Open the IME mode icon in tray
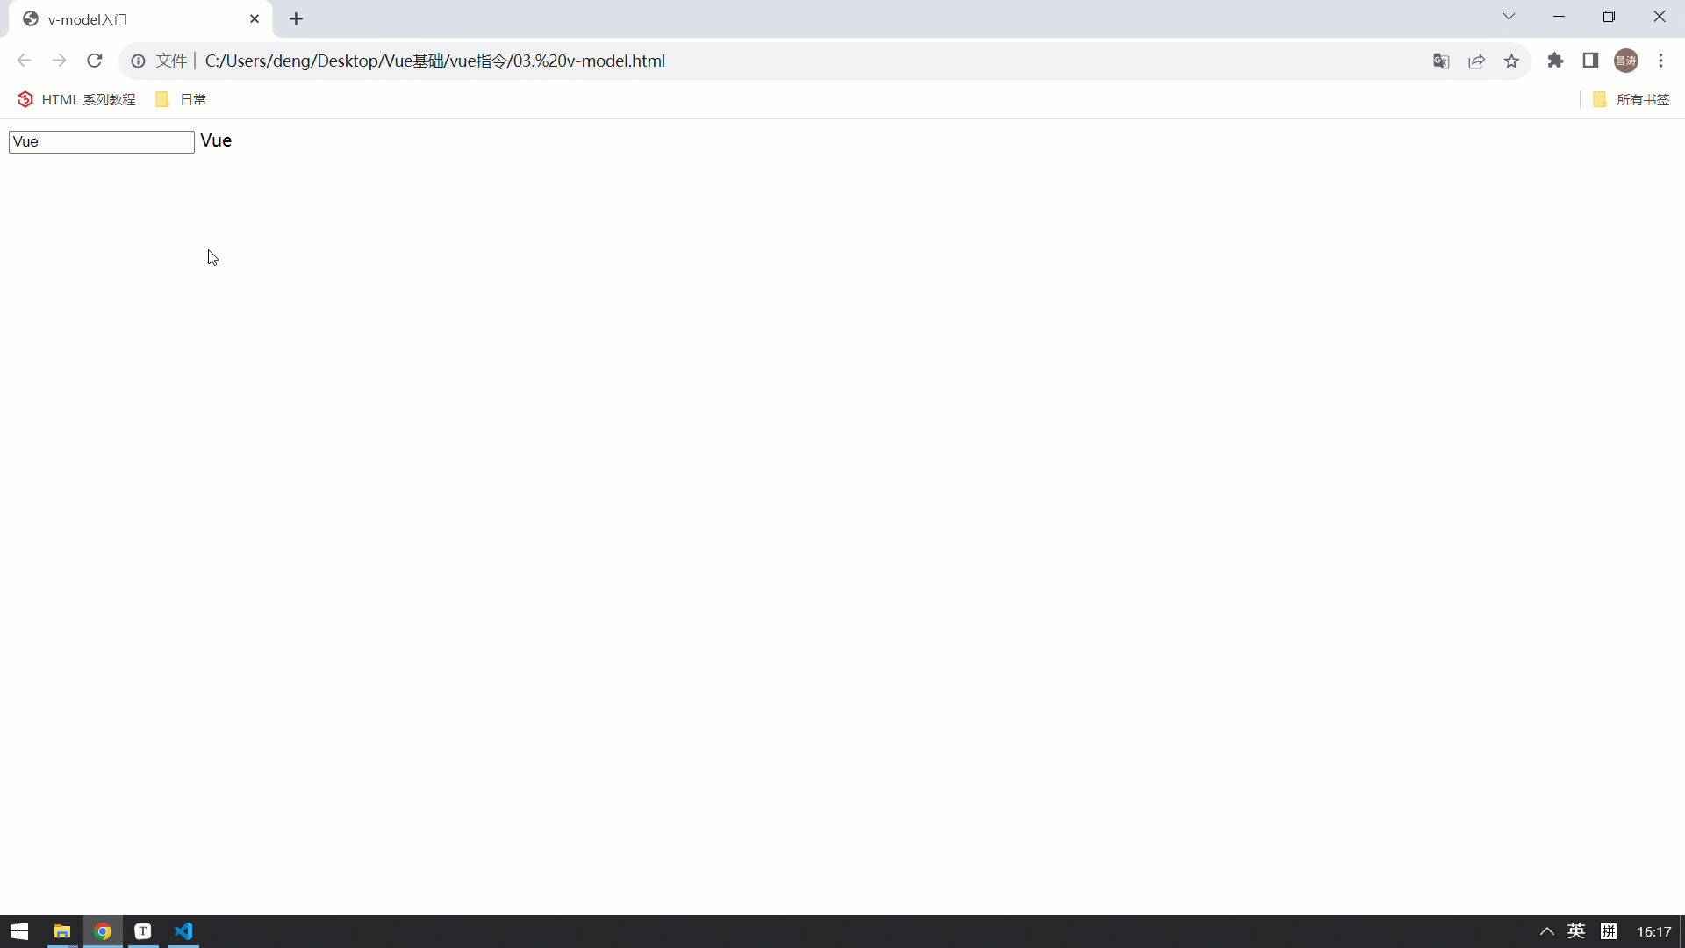Viewport: 1685px width, 948px height. [1609, 931]
